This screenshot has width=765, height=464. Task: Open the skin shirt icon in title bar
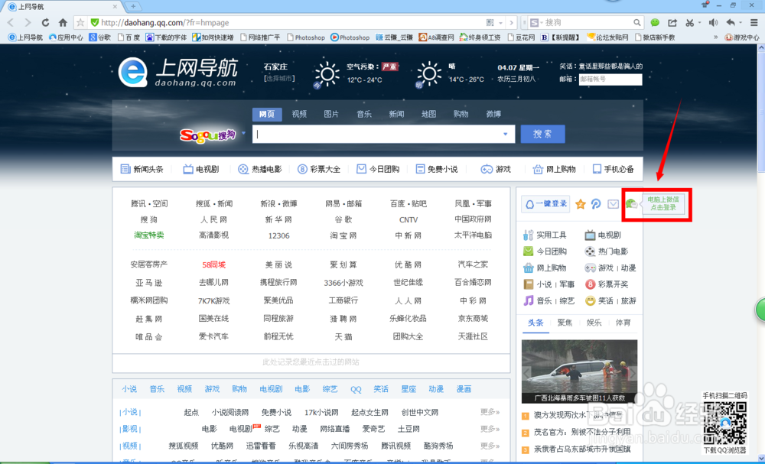[705, 5]
